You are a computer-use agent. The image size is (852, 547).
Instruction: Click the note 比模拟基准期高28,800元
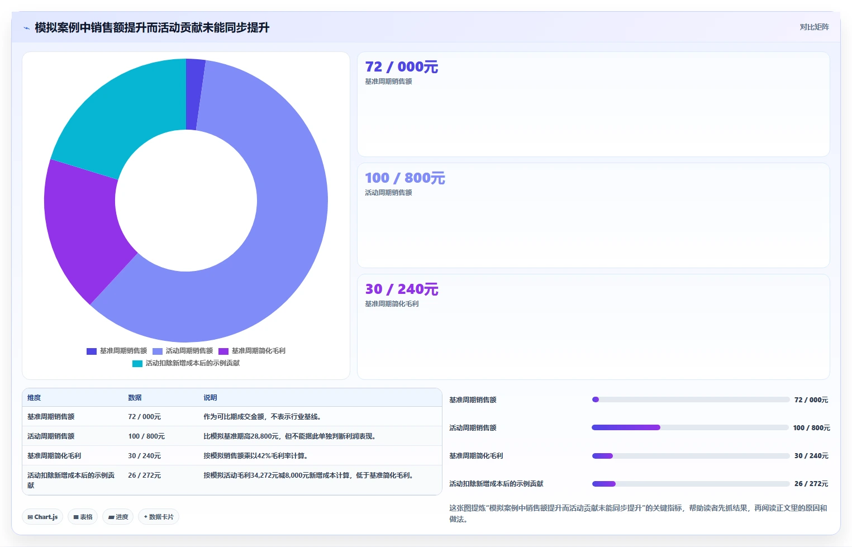[241, 436]
